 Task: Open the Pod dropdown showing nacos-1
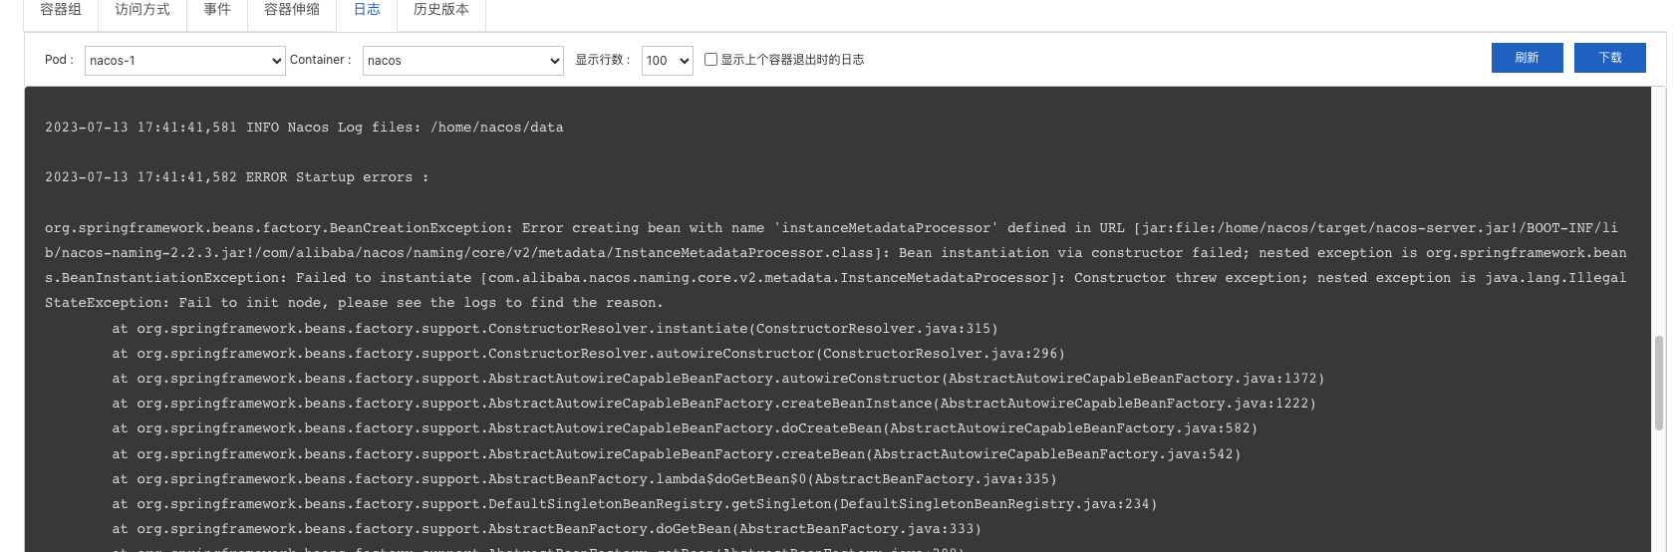(185, 61)
